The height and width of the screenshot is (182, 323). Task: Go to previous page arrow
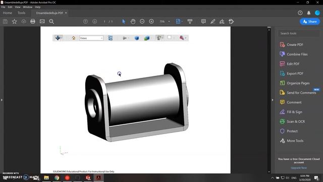tap(85, 21)
